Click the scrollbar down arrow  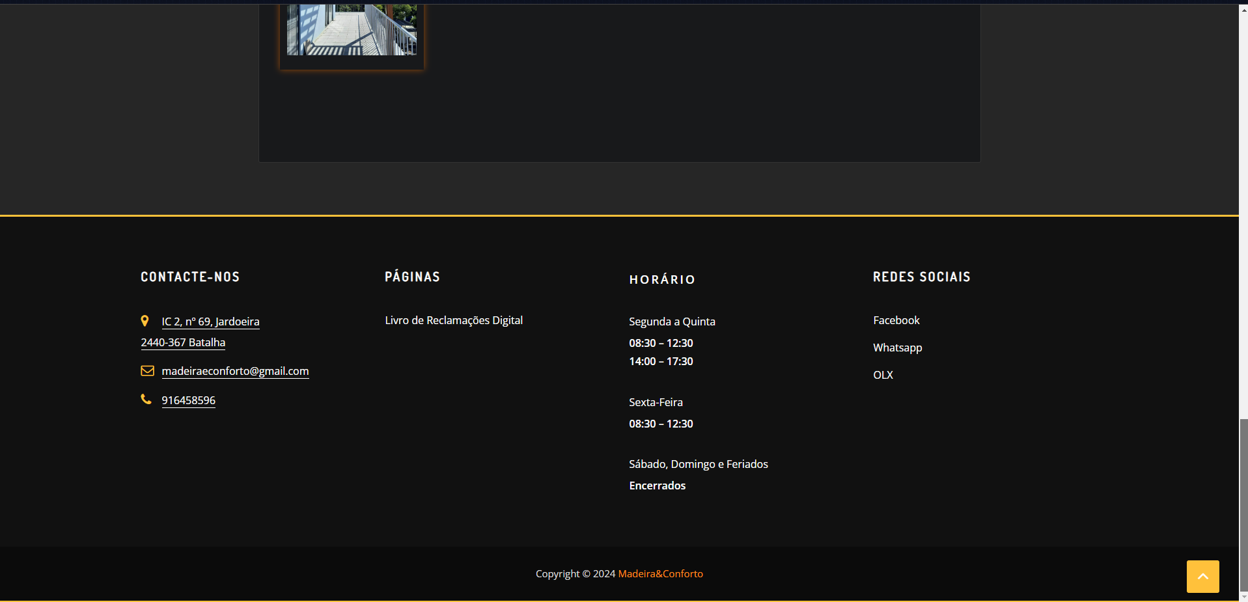pos(1243,597)
